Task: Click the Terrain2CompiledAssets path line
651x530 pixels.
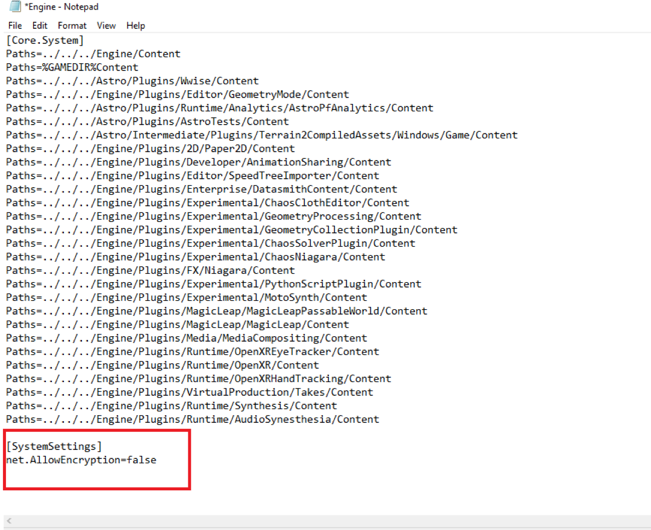Action: coord(262,135)
